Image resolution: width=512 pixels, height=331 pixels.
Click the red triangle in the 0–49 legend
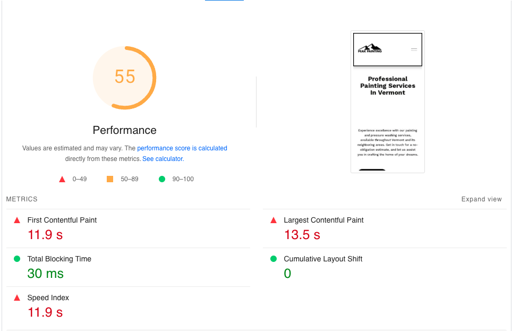[62, 179]
